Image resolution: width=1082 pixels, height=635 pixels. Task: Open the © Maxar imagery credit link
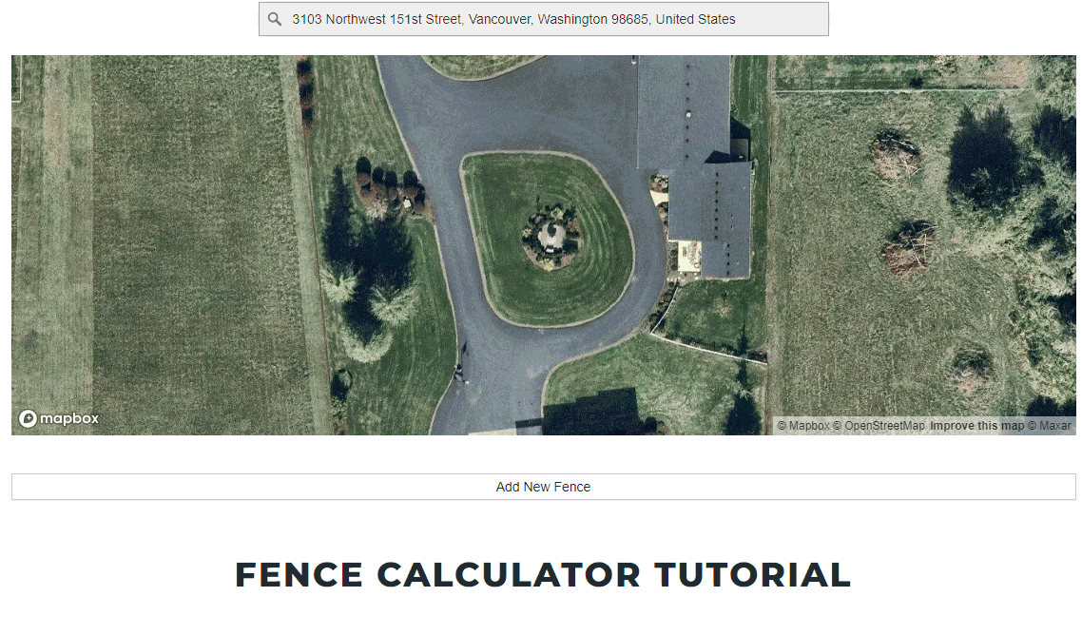tap(1049, 425)
